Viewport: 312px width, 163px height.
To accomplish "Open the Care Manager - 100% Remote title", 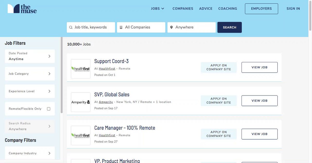I will point(125,128).
